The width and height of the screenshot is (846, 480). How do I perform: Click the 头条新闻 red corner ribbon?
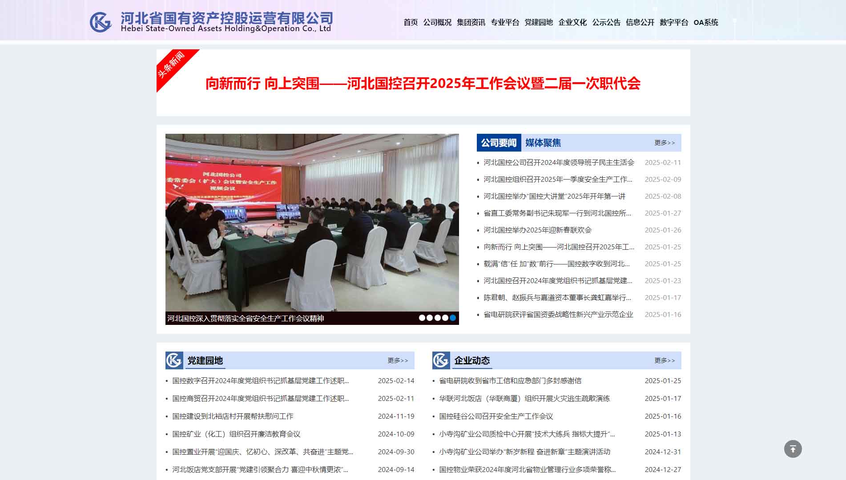coord(172,65)
